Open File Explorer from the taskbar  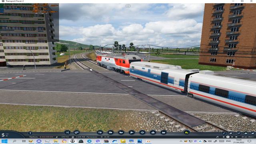(x=56, y=141)
